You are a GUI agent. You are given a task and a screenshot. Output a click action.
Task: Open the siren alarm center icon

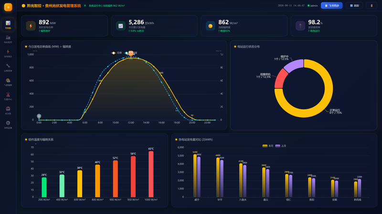click(8, 96)
